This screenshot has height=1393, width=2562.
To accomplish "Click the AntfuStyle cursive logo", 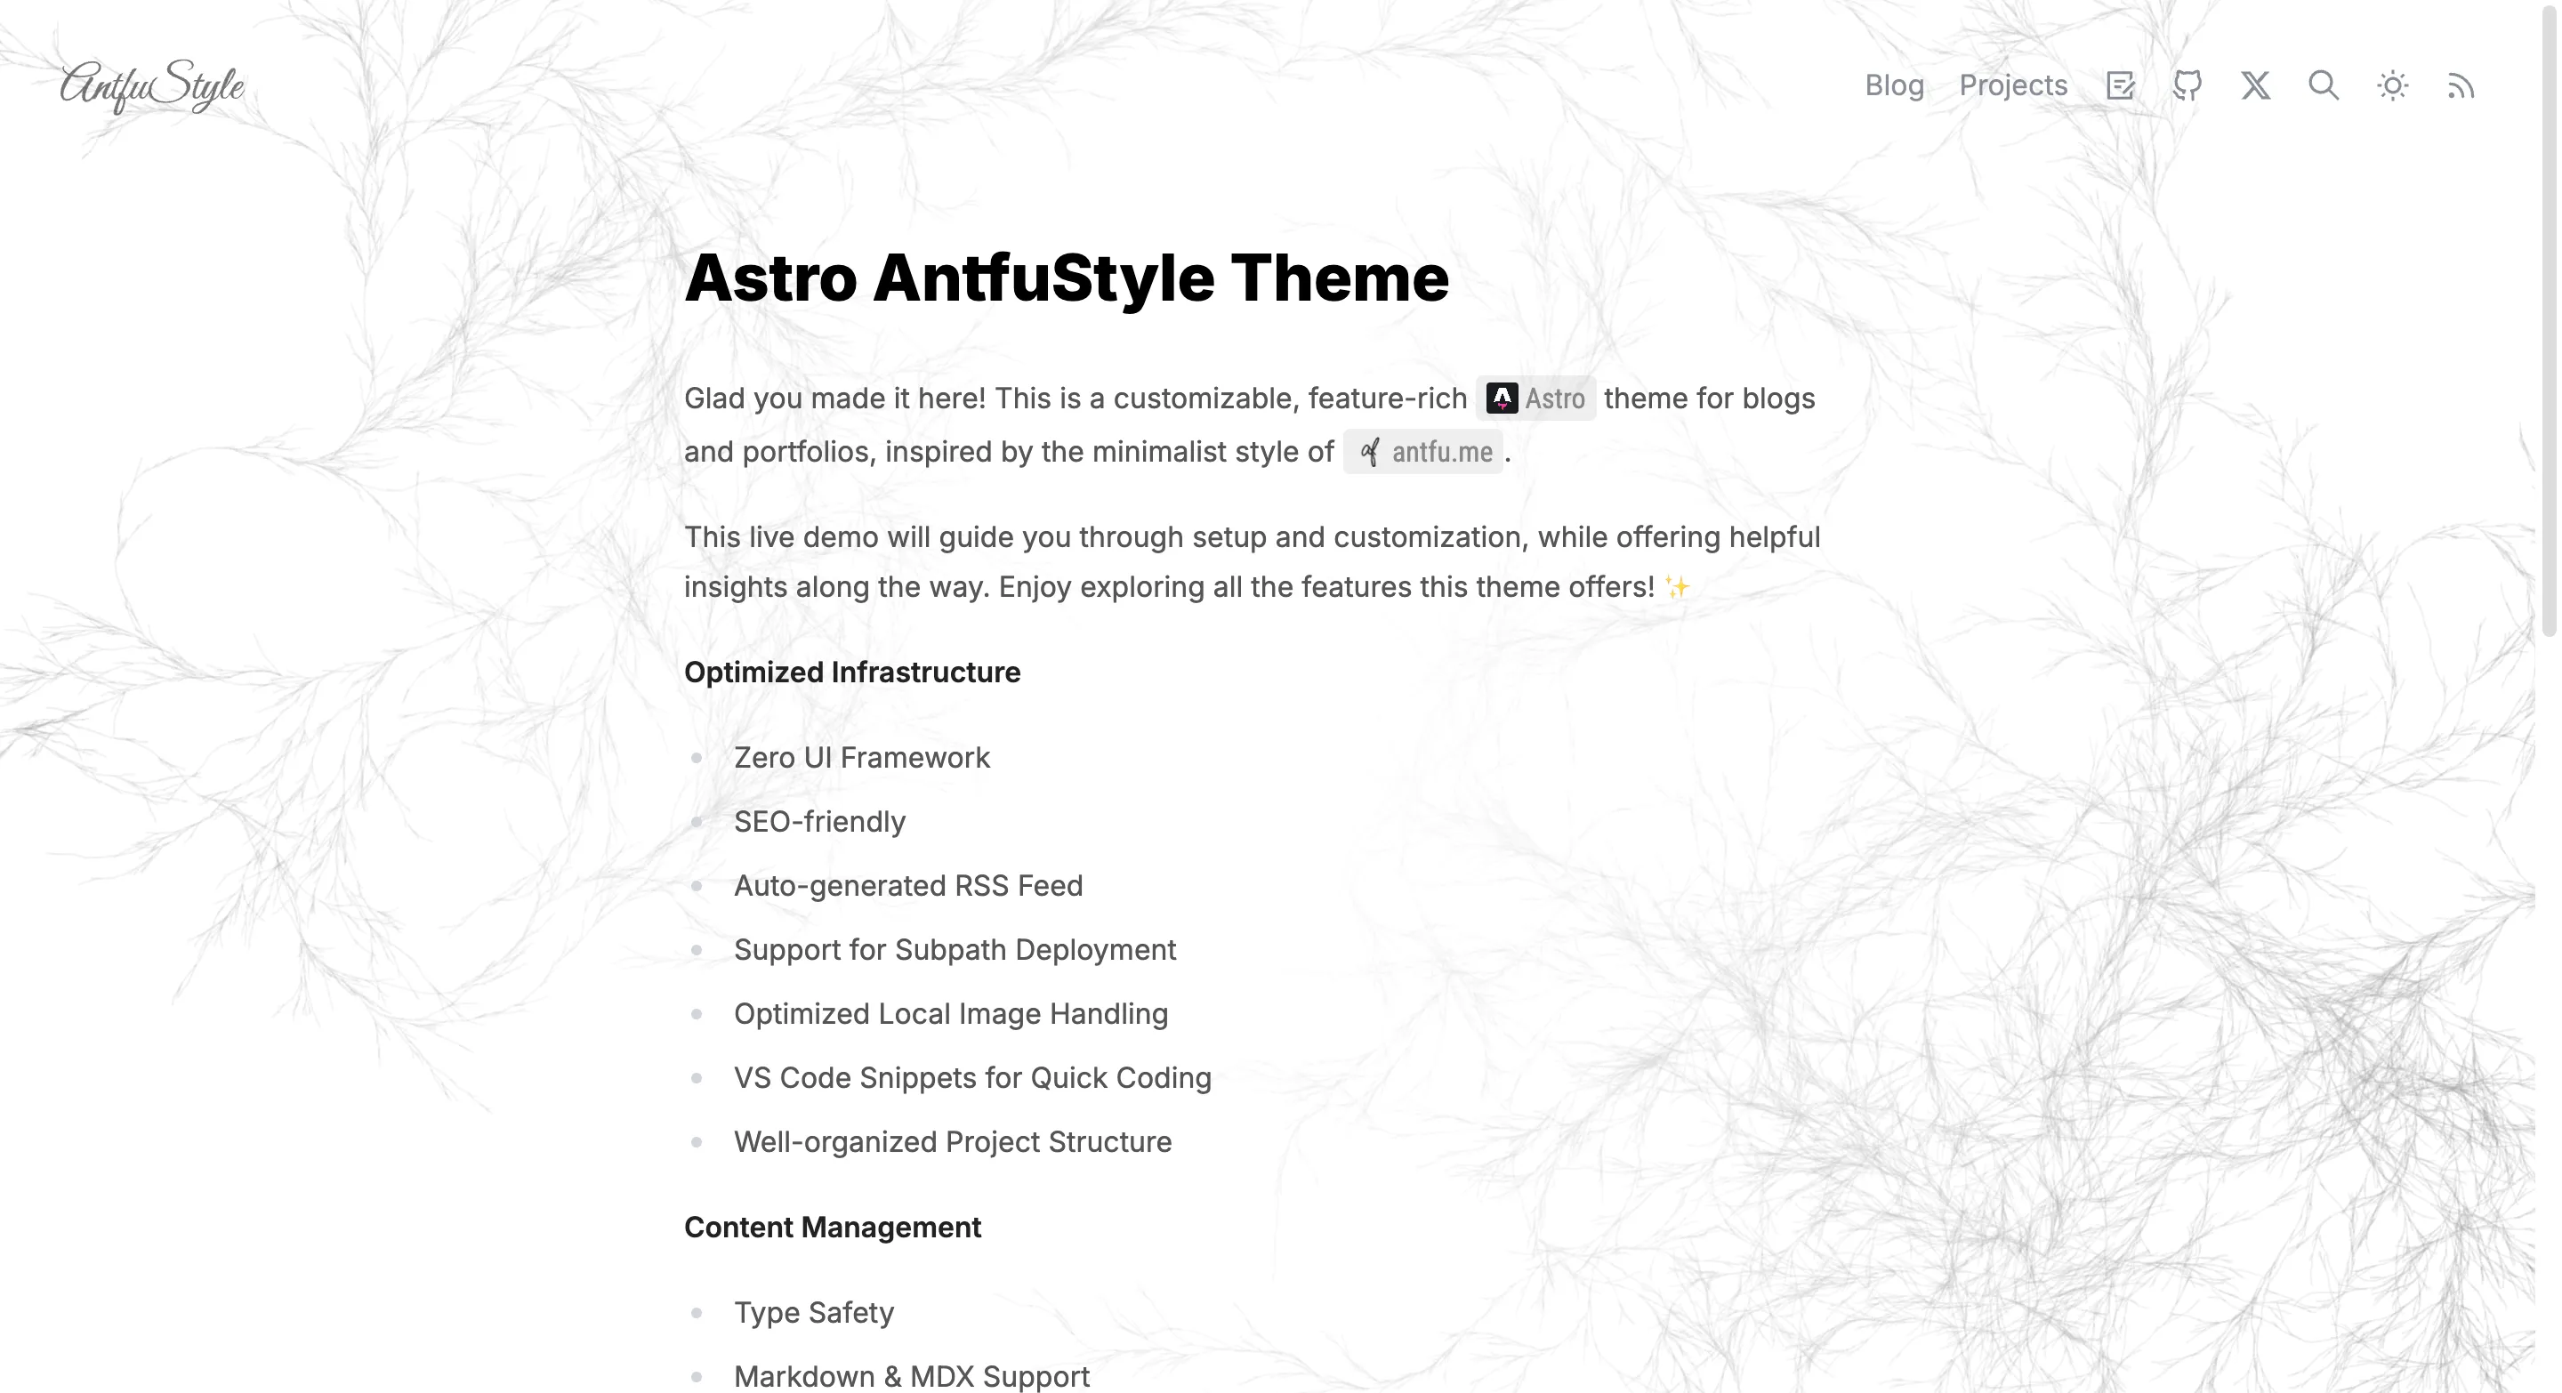I will click(151, 85).
